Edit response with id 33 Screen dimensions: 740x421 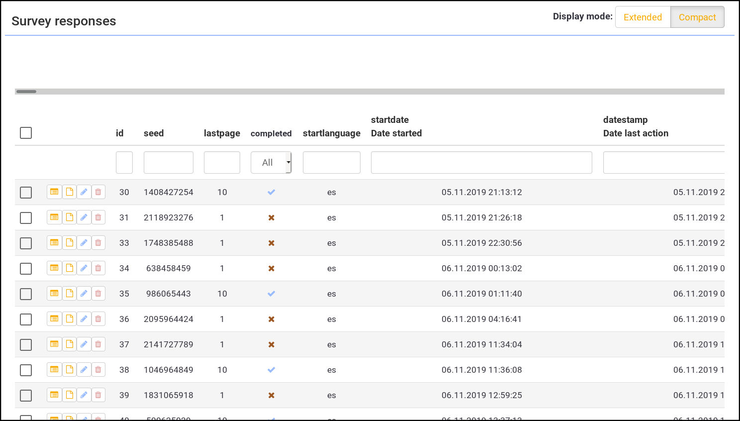click(84, 243)
